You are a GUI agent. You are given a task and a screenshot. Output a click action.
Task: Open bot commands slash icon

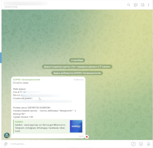point(133,144)
